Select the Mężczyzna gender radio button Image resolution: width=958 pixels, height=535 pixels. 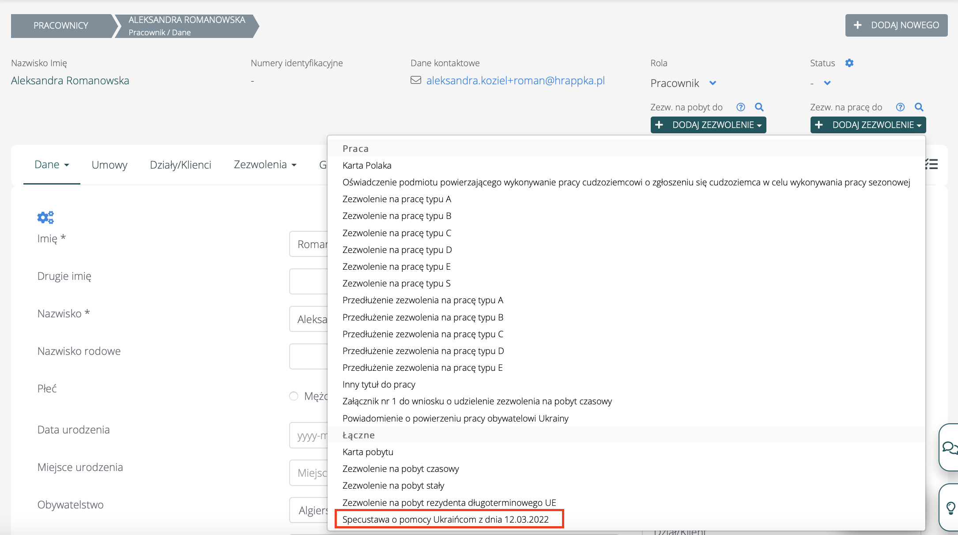[294, 396]
